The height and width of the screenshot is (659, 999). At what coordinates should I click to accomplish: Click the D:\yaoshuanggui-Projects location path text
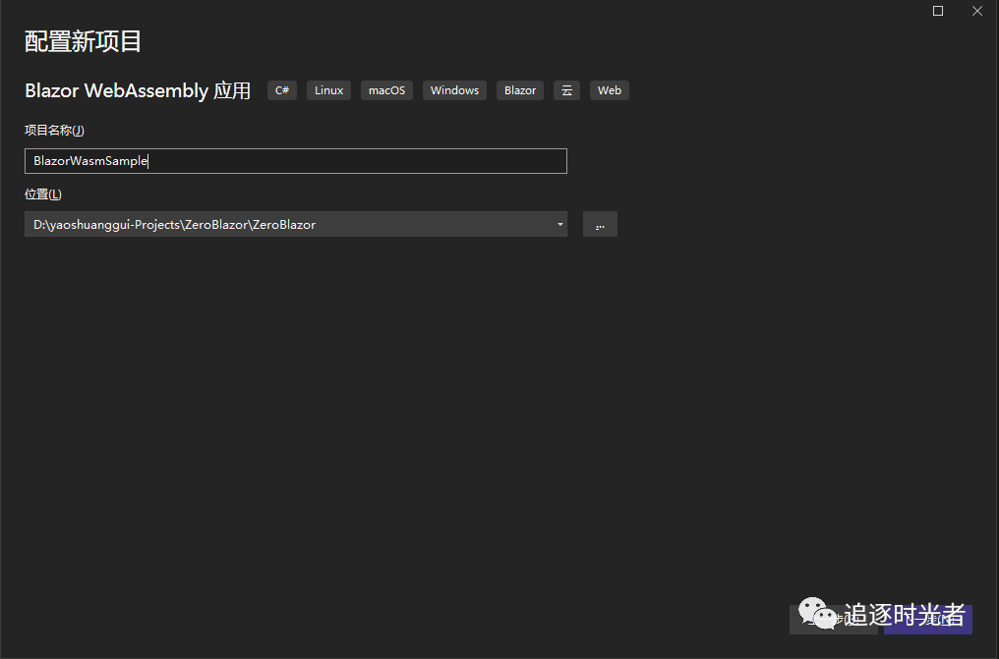coord(174,225)
